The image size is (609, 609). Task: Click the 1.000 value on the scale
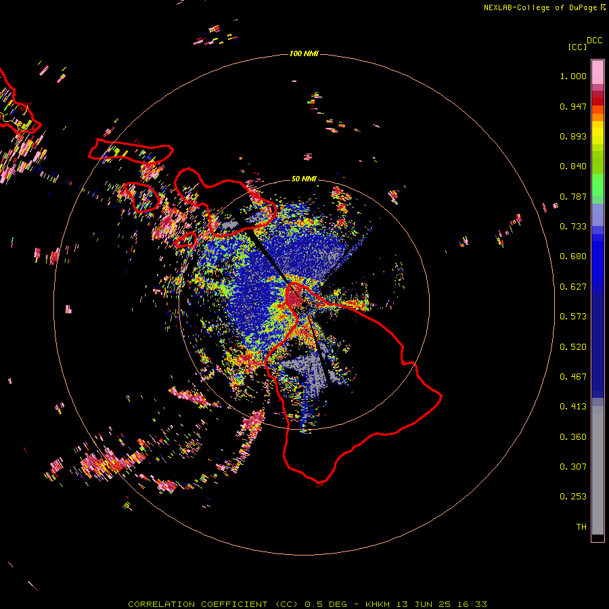(573, 76)
